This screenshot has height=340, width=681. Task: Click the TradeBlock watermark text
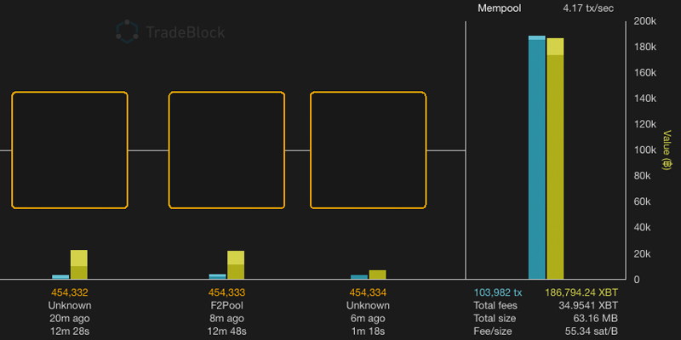185,33
